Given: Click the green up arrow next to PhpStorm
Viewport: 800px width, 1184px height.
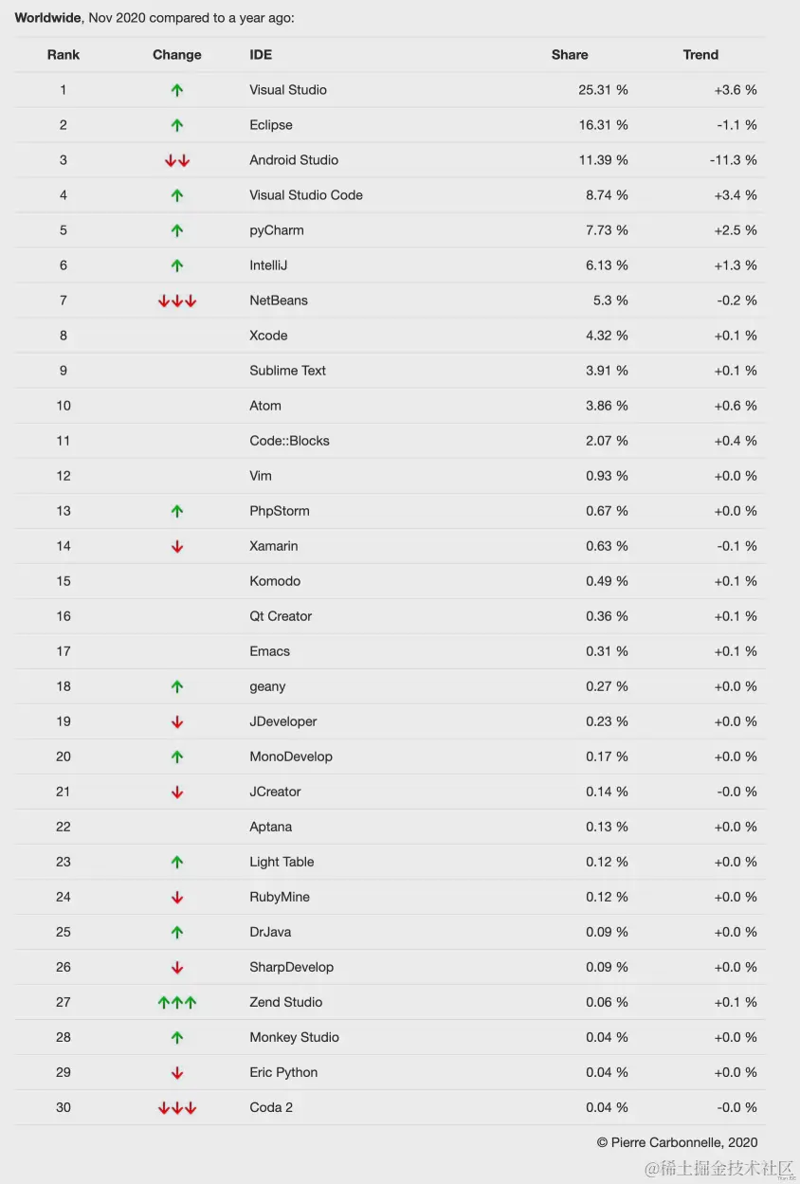Looking at the screenshot, I should (177, 511).
